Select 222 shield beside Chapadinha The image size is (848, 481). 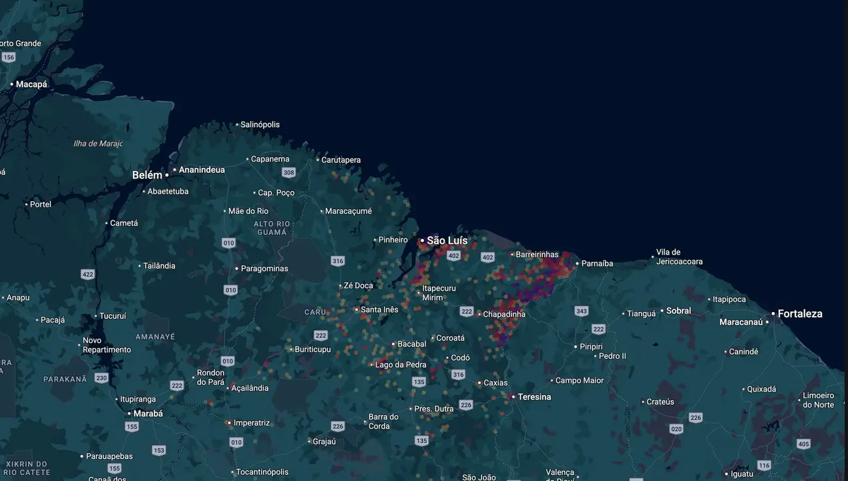467,312
